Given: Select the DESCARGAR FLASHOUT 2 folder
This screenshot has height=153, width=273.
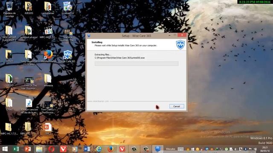Looking at the screenshot, I should (9, 34).
